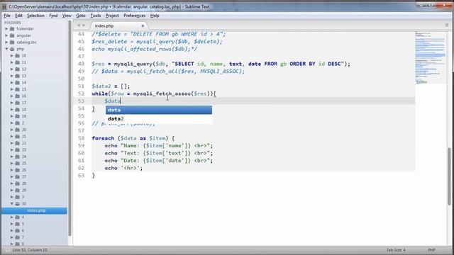The image size is (454, 255).
Task: Expand folder 24 with its arrow
Action: (12, 157)
